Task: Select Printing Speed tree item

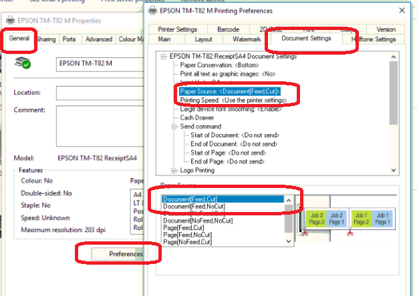Action: (233, 100)
